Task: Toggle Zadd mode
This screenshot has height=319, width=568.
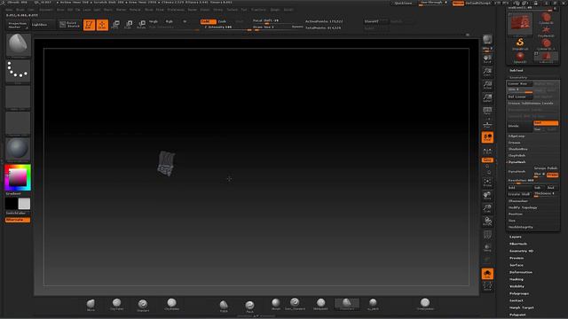Action: click(208, 21)
